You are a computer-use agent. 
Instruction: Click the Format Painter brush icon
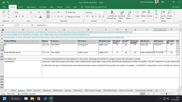click(9, 18)
